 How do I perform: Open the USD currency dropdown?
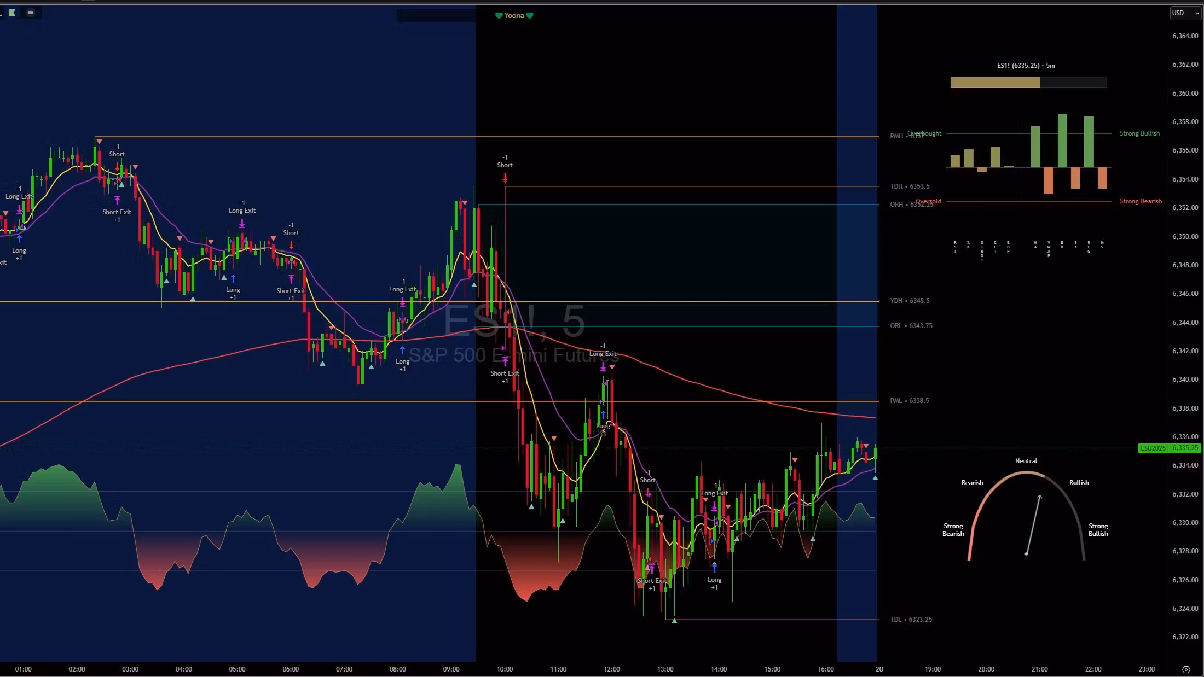[x=1185, y=13]
